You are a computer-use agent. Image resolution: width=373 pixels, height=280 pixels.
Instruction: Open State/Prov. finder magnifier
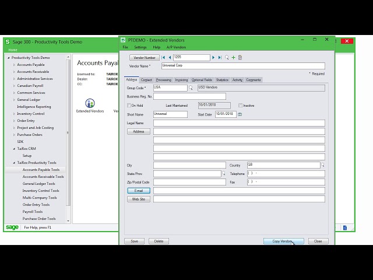[223, 173]
